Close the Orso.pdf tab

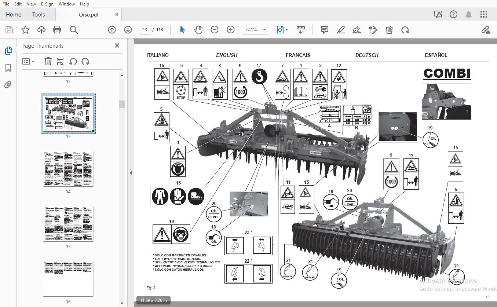(117, 15)
